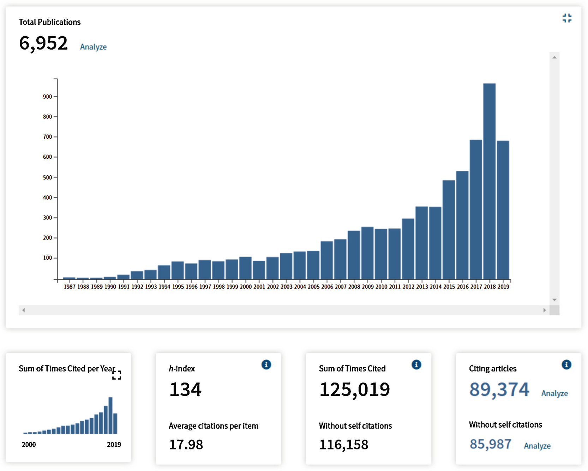This screenshot has height=471, width=588.
Task: Click the 2012 bar in publications chart
Action: tap(408, 249)
